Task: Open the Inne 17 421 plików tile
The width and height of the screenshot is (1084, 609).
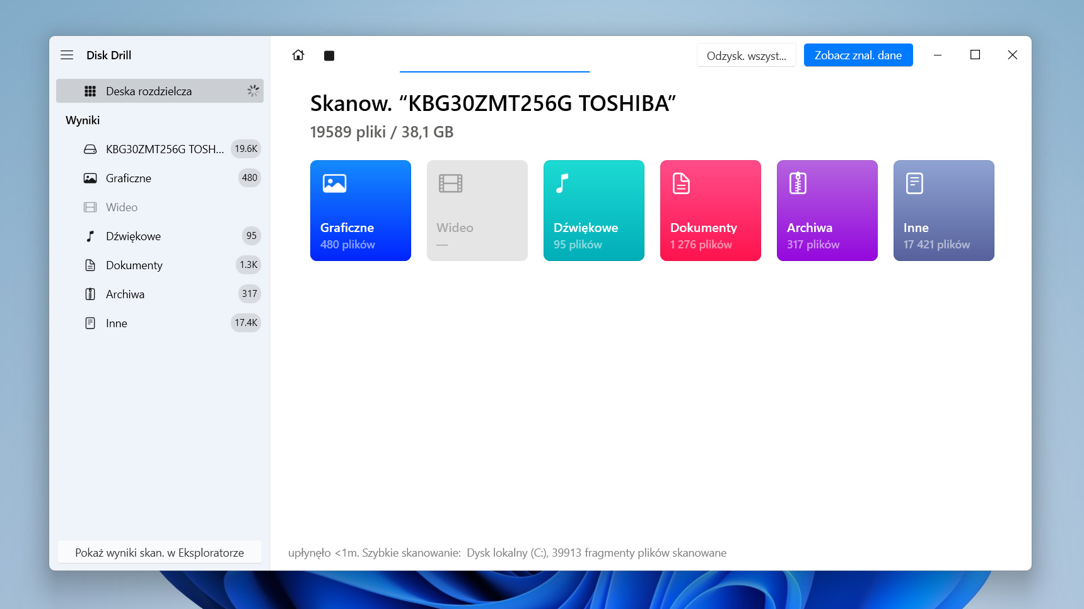Action: tap(943, 211)
